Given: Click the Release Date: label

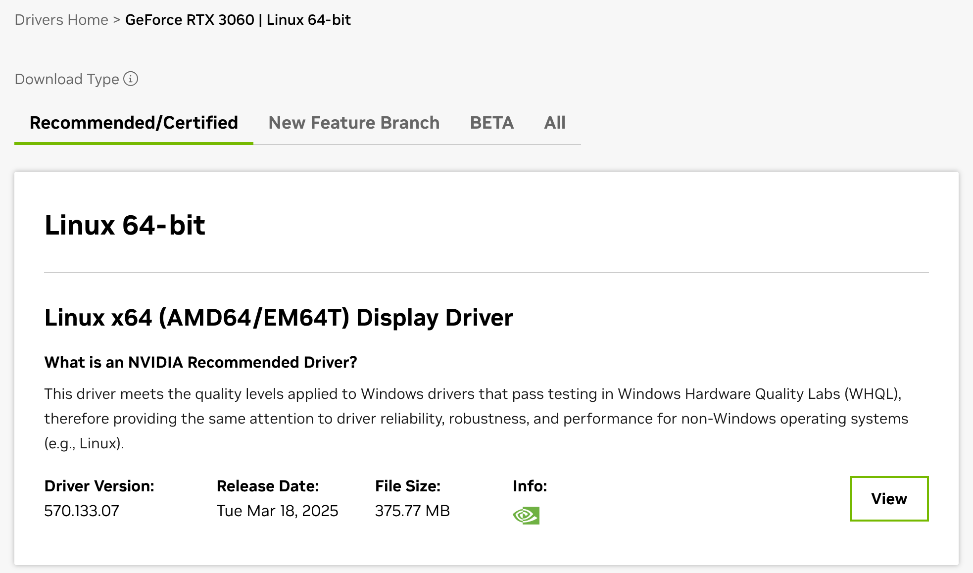Looking at the screenshot, I should coord(268,486).
